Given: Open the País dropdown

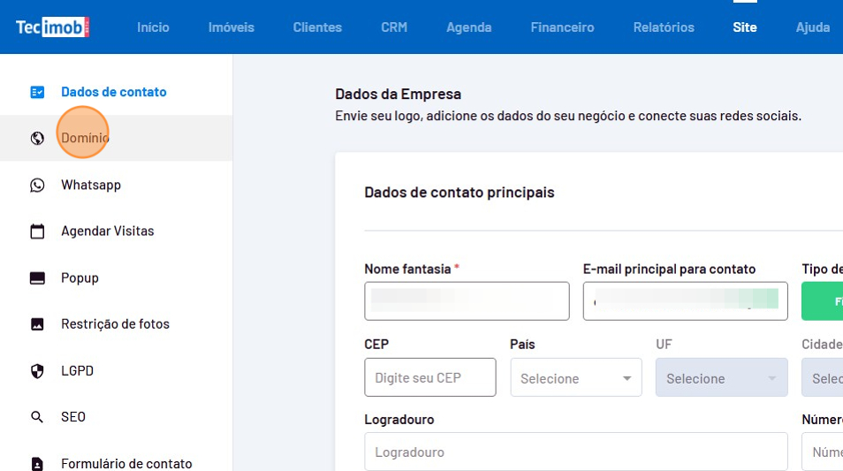Looking at the screenshot, I should click(576, 378).
